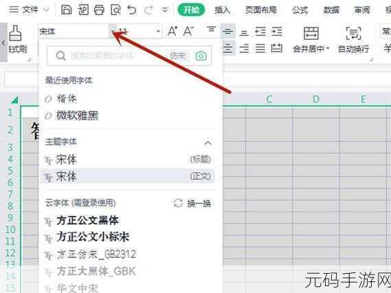
Task: Increase indent icon
Action: click(276, 32)
